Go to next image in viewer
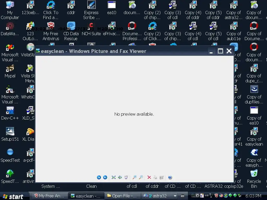 pyautogui.click(x=105, y=177)
